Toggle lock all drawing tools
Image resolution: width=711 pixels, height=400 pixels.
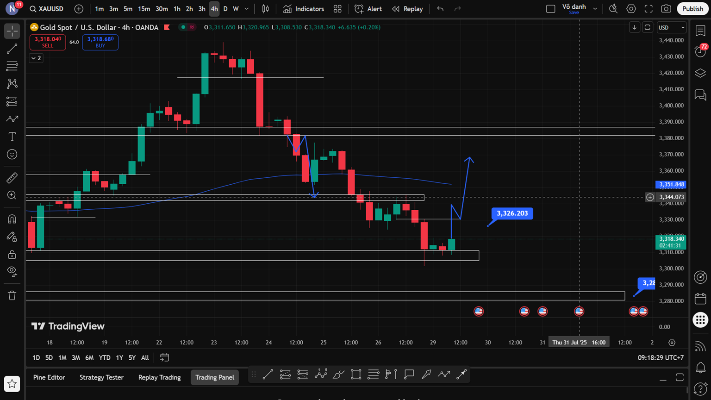click(12, 254)
